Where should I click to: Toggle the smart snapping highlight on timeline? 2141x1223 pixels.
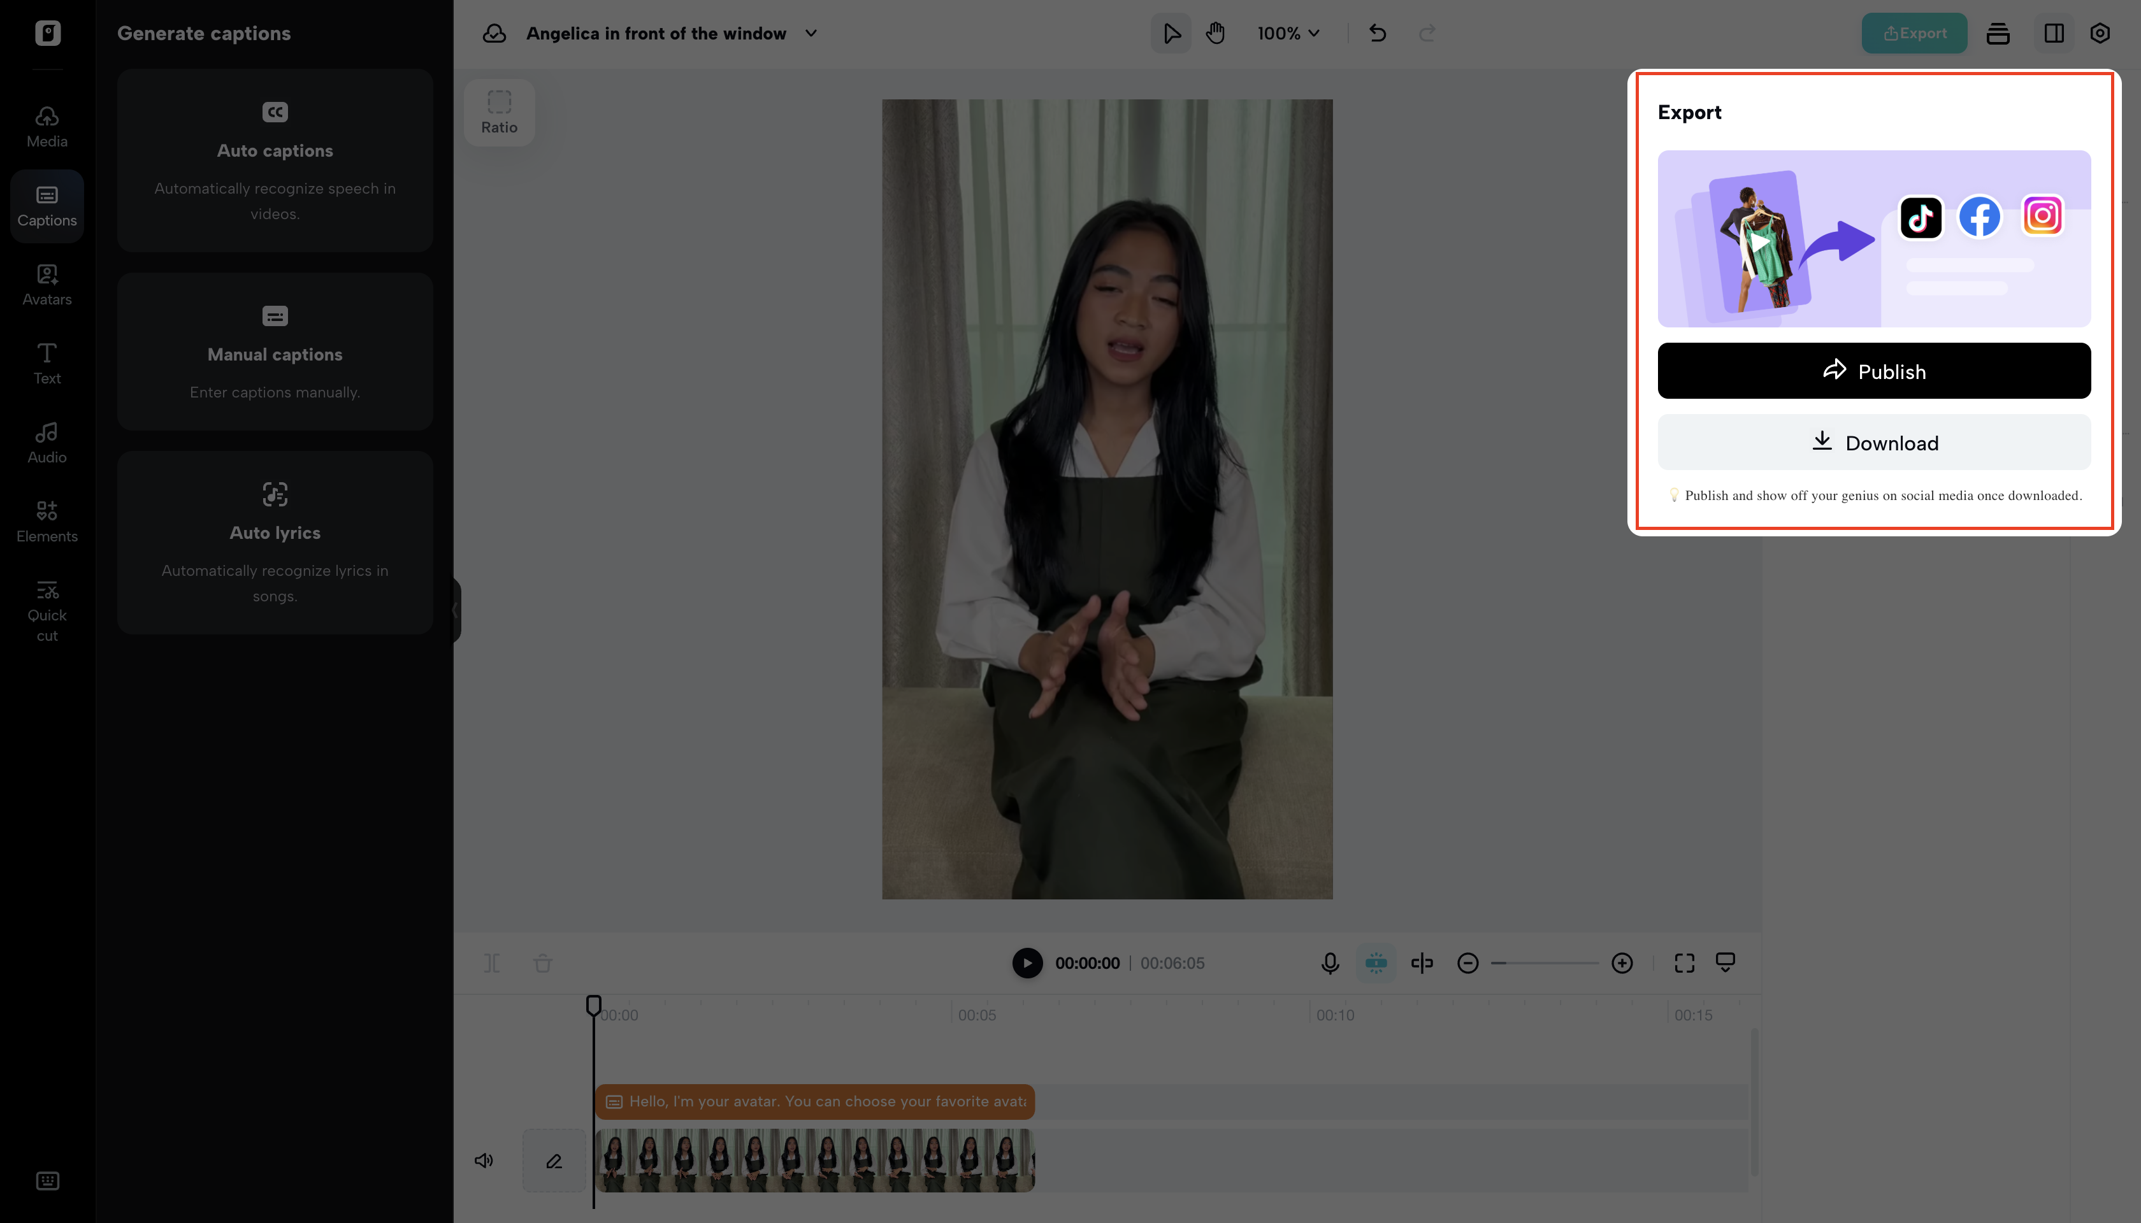1376,962
